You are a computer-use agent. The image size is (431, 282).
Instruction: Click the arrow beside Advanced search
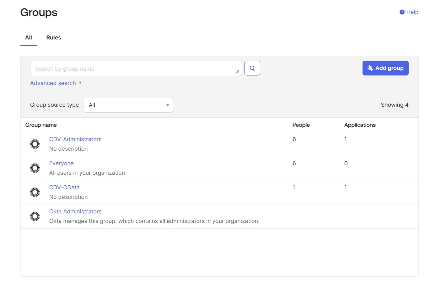(80, 83)
